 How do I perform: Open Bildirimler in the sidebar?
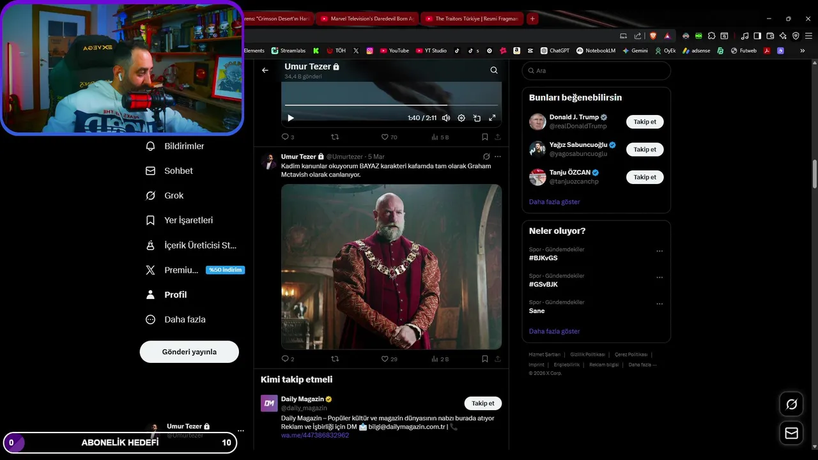[x=175, y=146]
